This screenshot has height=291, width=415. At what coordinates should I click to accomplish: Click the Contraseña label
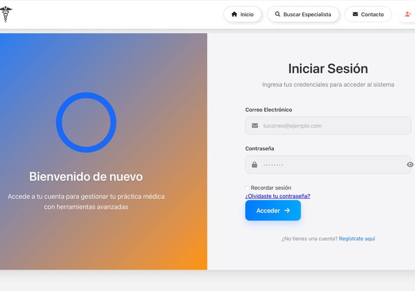[259, 148]
